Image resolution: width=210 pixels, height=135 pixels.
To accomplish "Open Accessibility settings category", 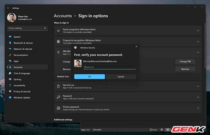I will [x=28, y=85].
